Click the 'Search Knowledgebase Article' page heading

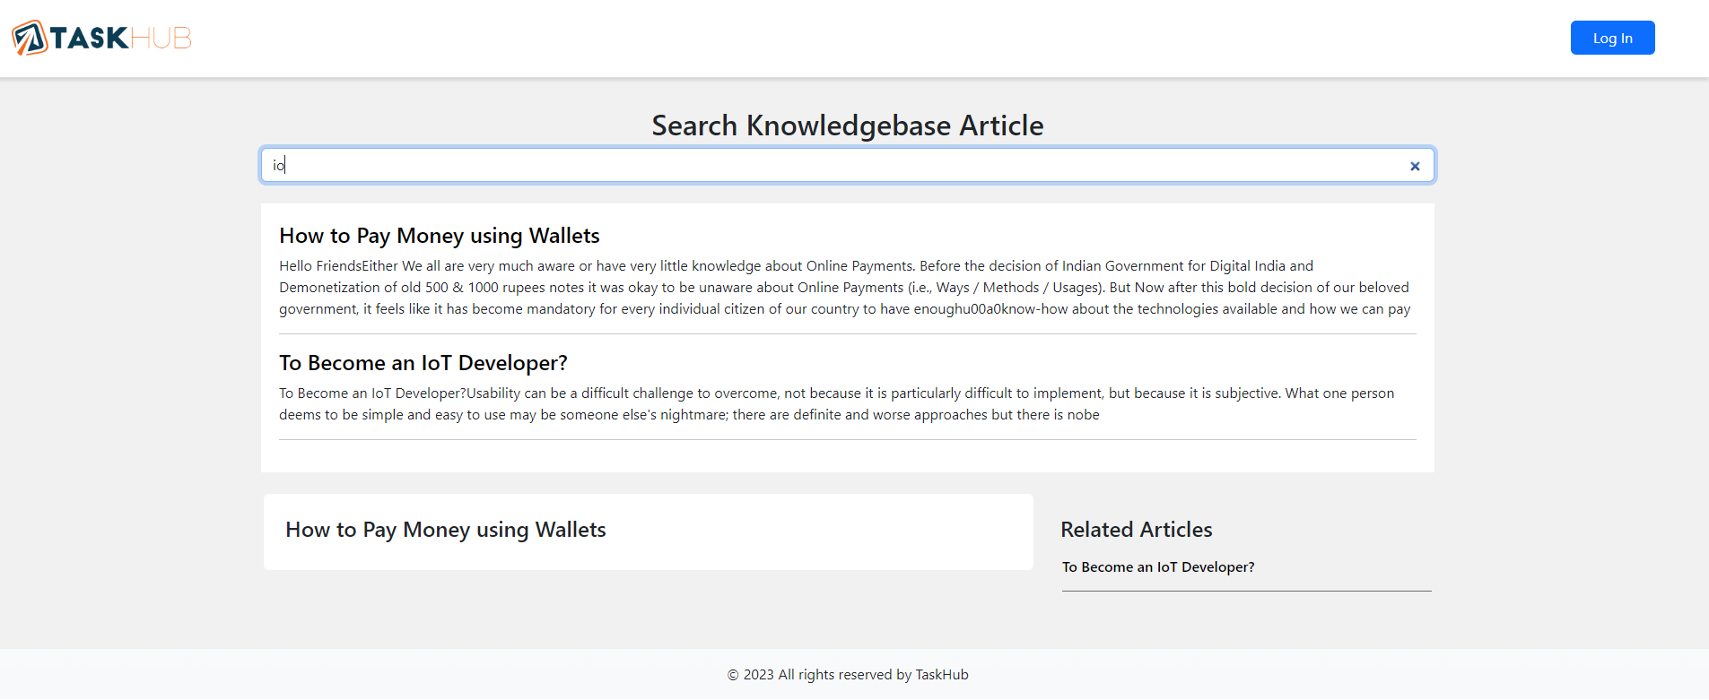pyautogui.click(x=847, y=125)
